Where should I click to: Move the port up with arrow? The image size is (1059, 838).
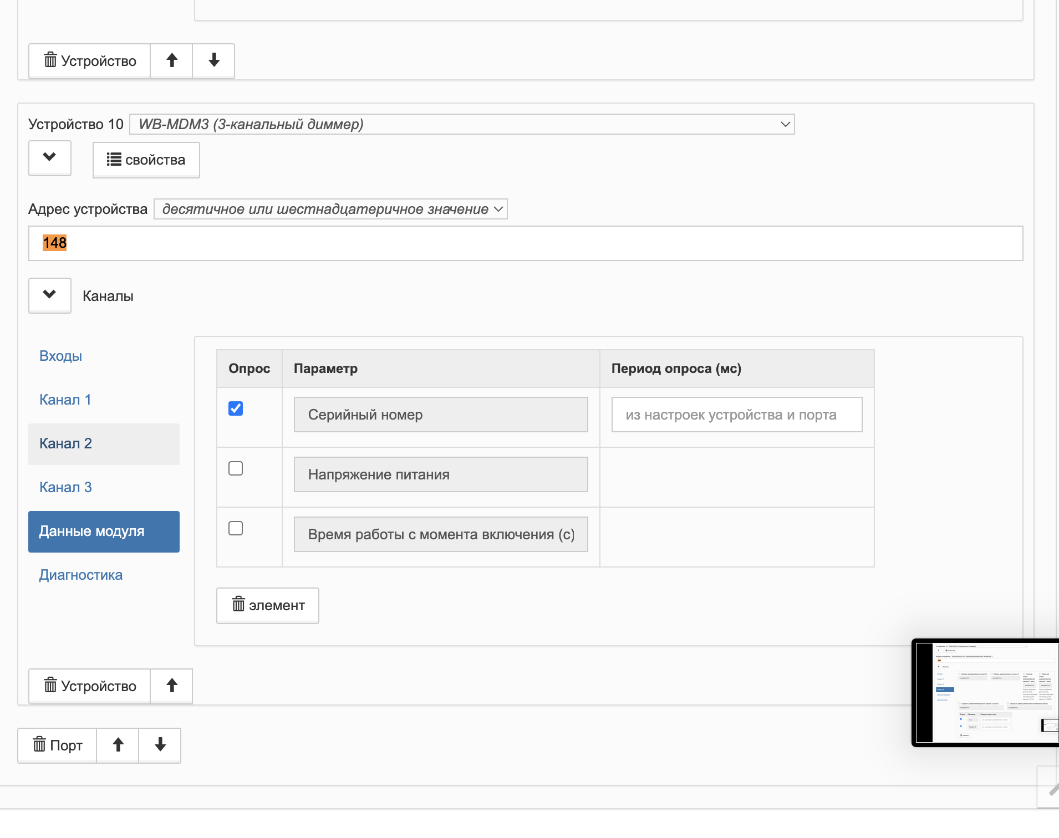tap(118, 745)
